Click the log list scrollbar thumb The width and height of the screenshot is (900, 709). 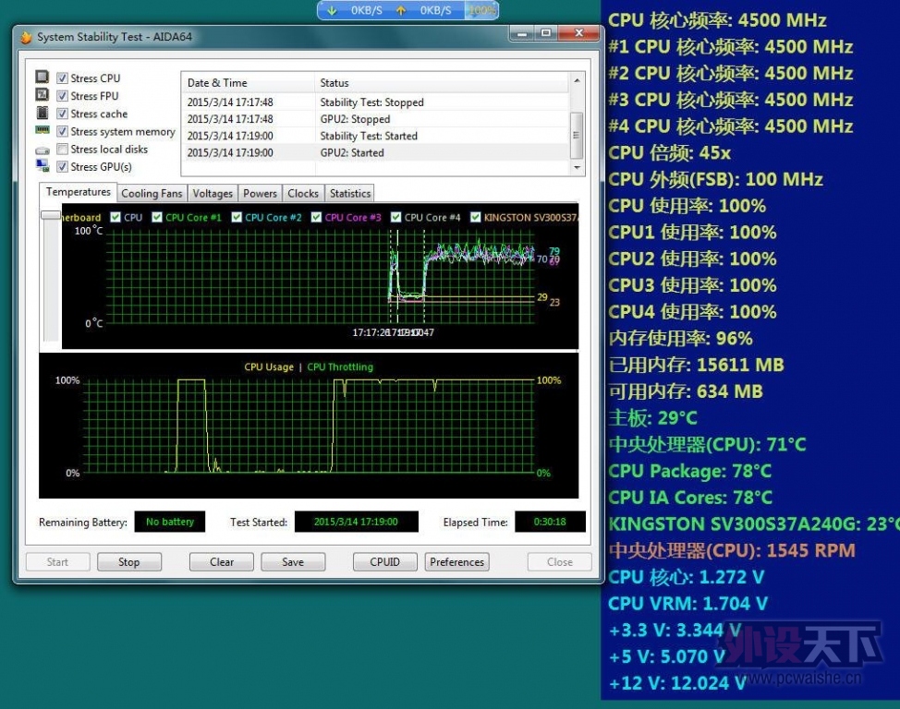click(x=577, y=136)
